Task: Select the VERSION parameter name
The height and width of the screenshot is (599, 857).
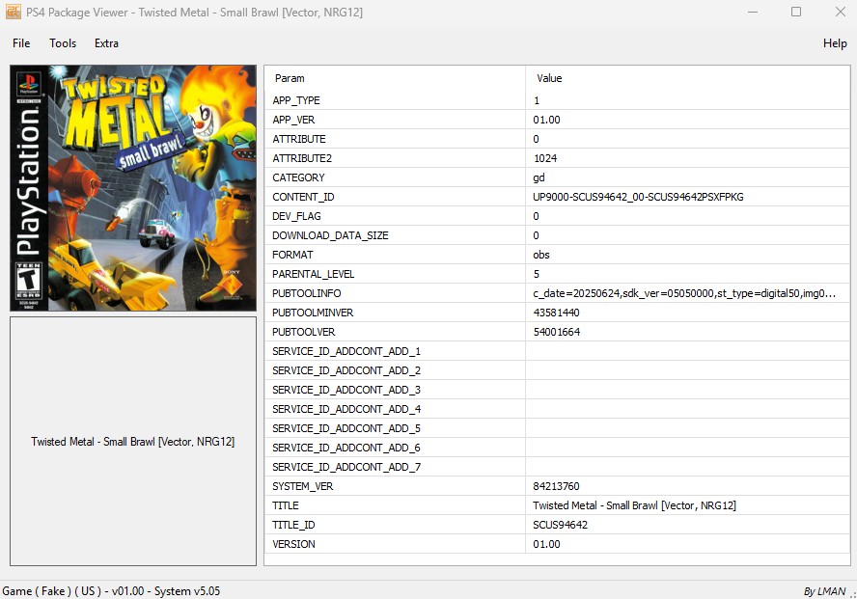Action: click(x=293, y=544)
